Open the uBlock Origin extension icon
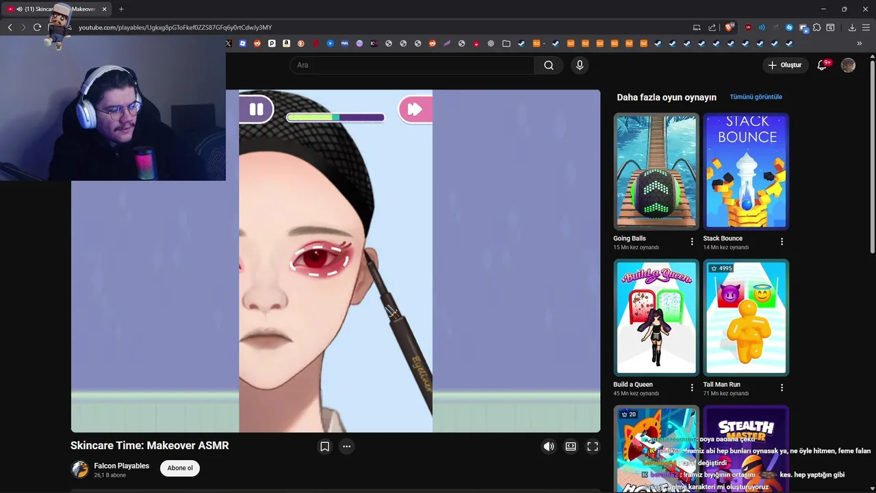This screenshot has height=493, width=876. coord(748,27)
